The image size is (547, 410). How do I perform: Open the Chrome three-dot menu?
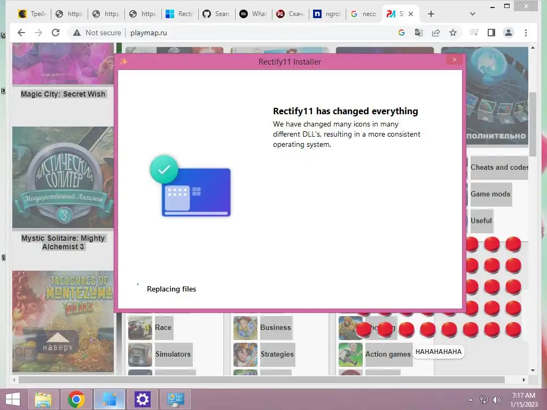point(526,33)
